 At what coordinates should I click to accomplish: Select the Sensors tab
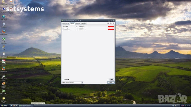tap(72, 23)
